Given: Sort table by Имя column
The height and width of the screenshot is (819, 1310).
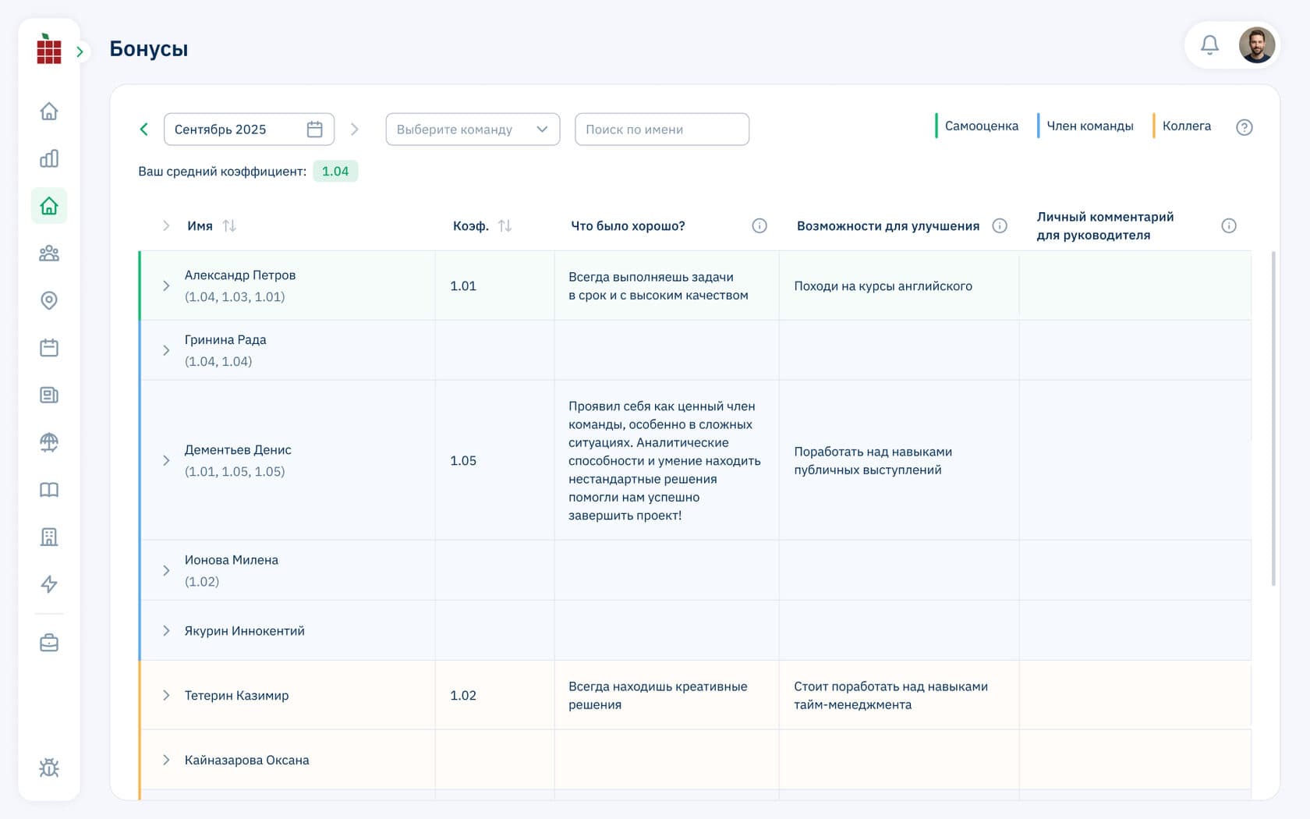Looking at the screenshot, I should tap(229, 225).
